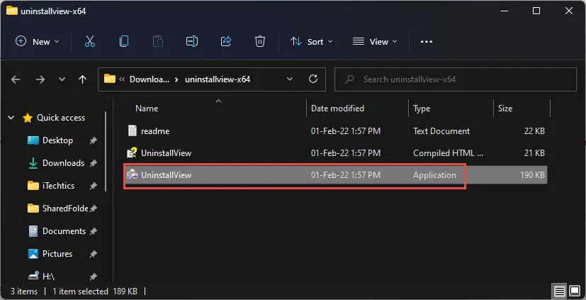This screenshot has width=586, height=300.
Task: Select UninstallView Application file name
Action: click(167, 175)
